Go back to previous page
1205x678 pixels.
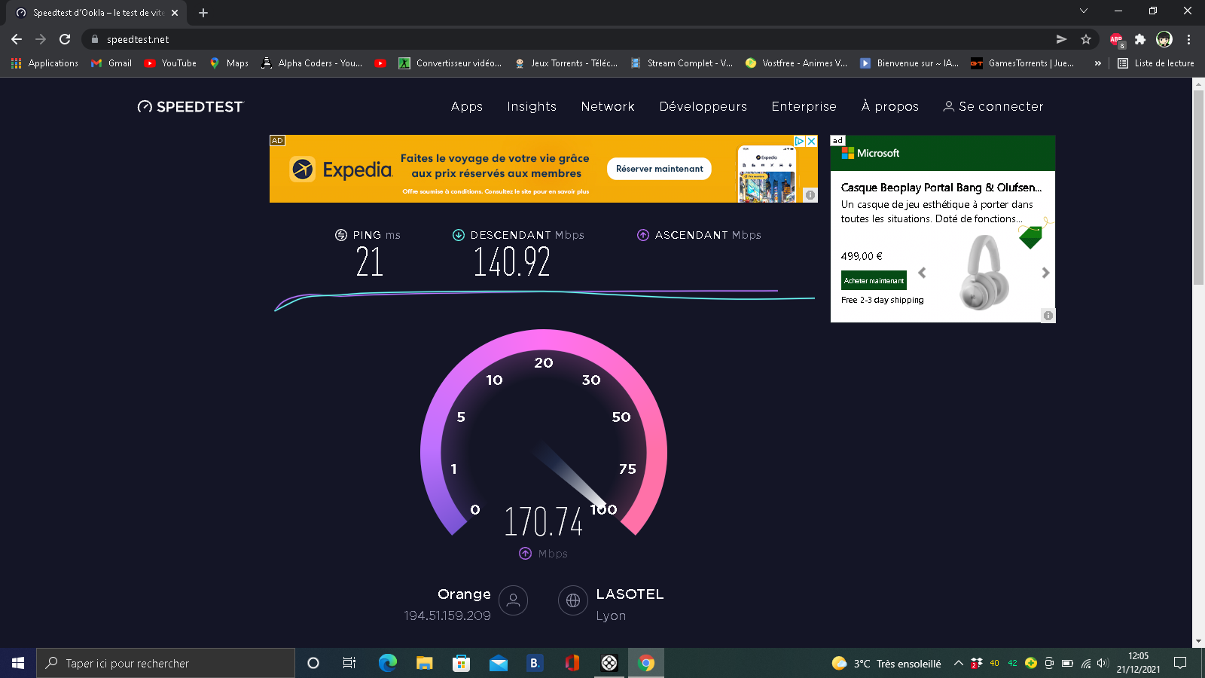point(17,39)
